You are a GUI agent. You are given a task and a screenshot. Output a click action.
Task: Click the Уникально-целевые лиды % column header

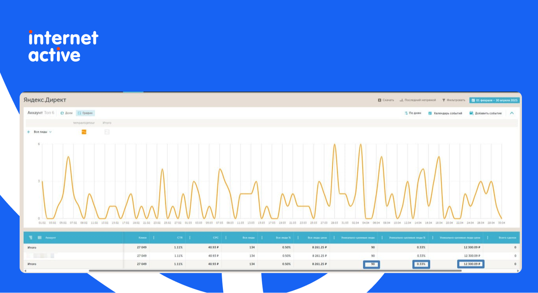coord(407,238)
